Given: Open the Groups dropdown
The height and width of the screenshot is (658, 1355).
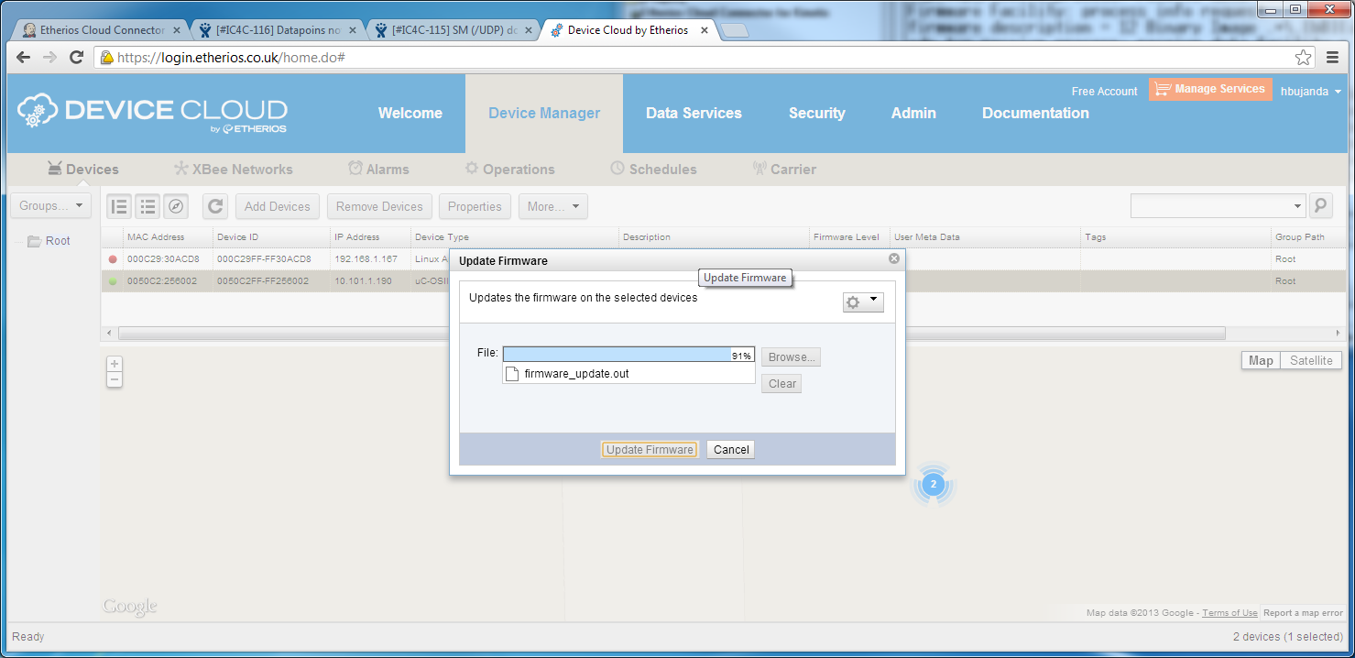Looking at the screenshot, I should click(51, 206).
